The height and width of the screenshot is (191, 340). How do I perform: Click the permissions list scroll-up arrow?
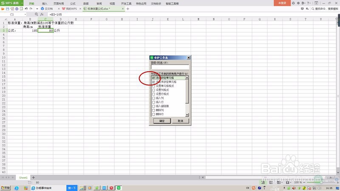click(x=187, y=78)
